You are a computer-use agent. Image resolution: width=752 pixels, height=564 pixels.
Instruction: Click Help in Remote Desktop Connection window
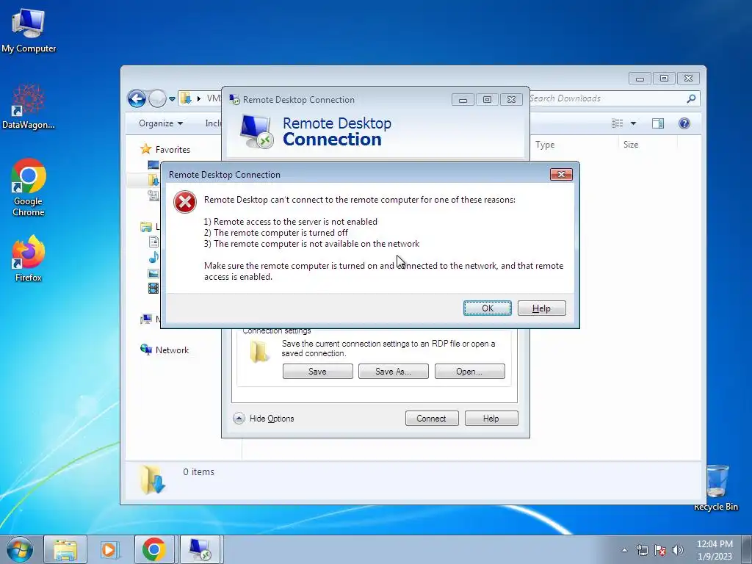[x=491, y=418]
